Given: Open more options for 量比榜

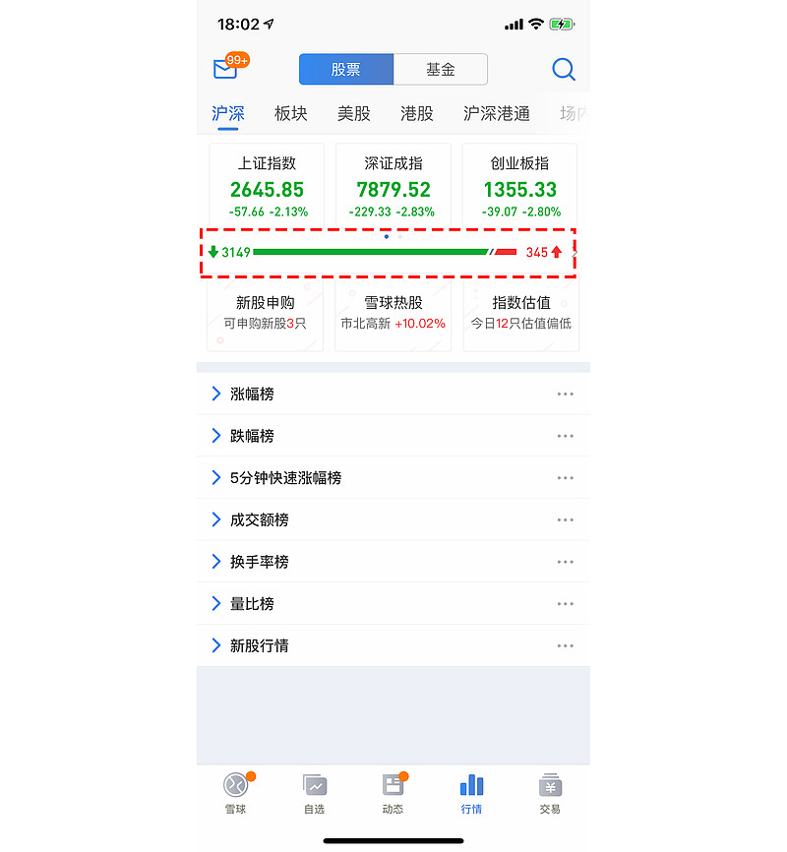Looking at the screenshot, I should (x=566, y=604).
